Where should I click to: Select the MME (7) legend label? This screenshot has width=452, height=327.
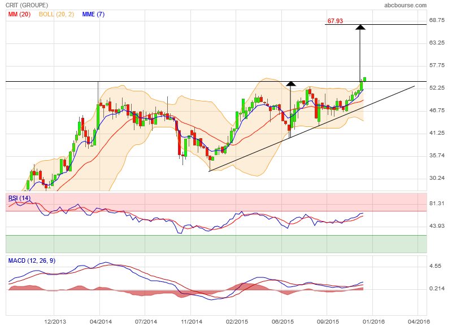tap(93, 14)
